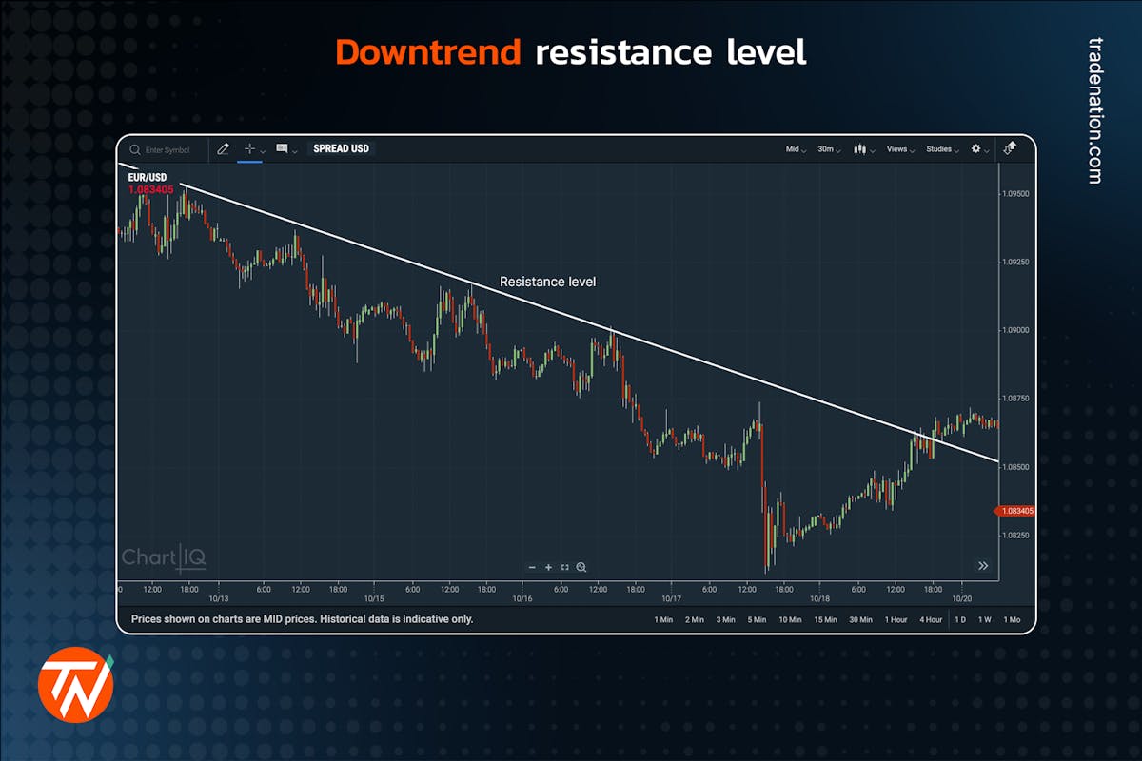Click the trade/share arrow icon in the toolbar

1009,148
